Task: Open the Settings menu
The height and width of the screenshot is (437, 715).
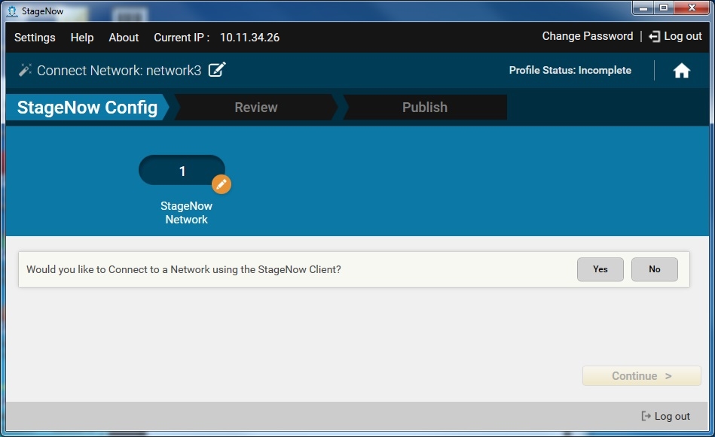Action: (35, 38)
